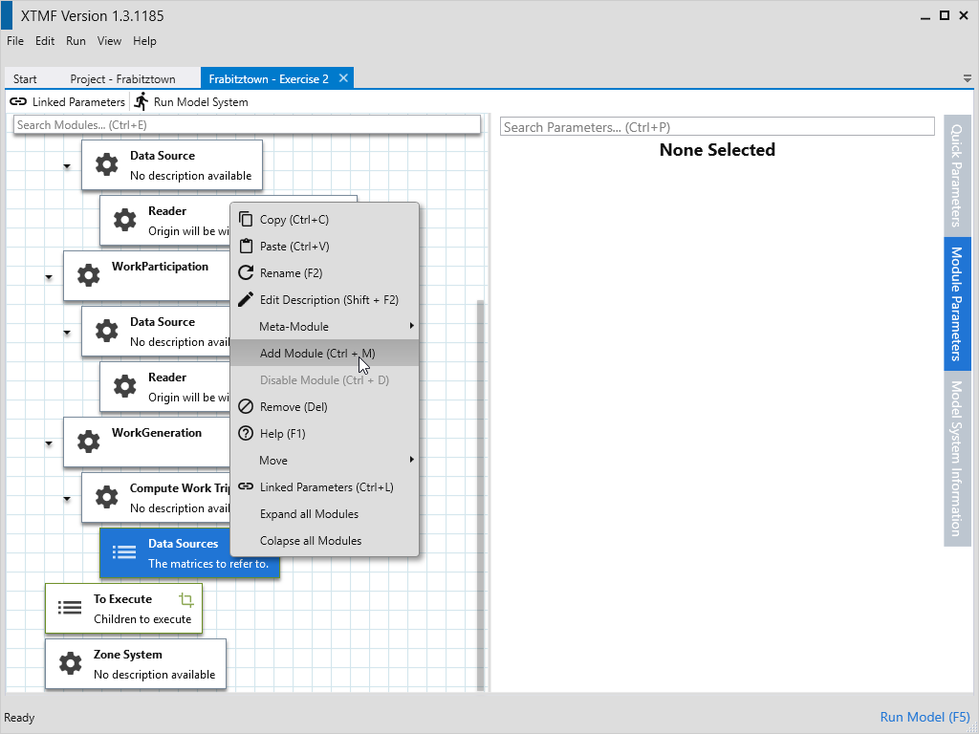Click the Remove circle-slash icon
979x734 pixels.
click(x=246, y=406)
